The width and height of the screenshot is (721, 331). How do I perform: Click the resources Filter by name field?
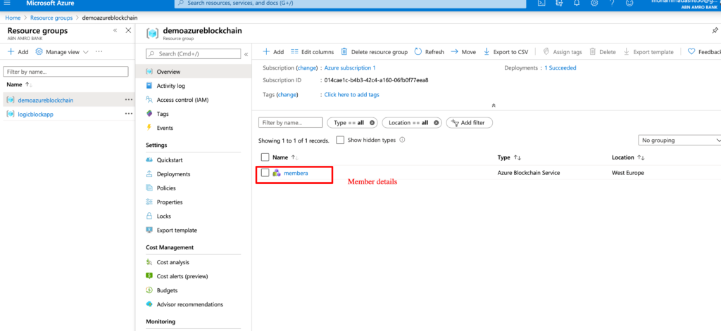pyautogui.click(x=291, y=123)
